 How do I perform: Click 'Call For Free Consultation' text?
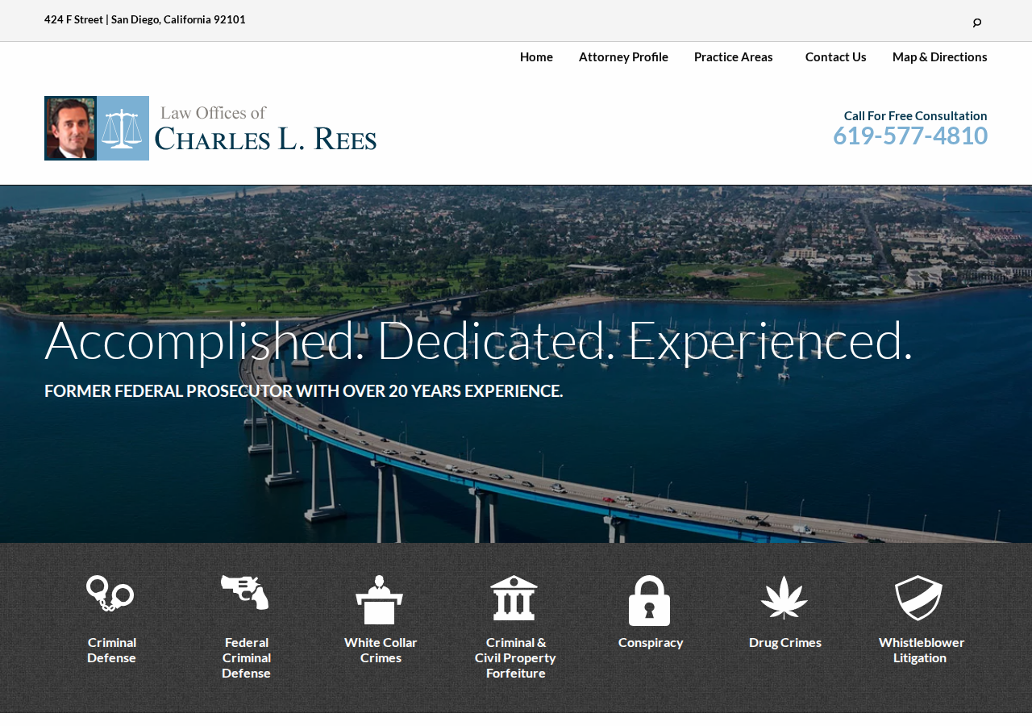pos(915,115)
